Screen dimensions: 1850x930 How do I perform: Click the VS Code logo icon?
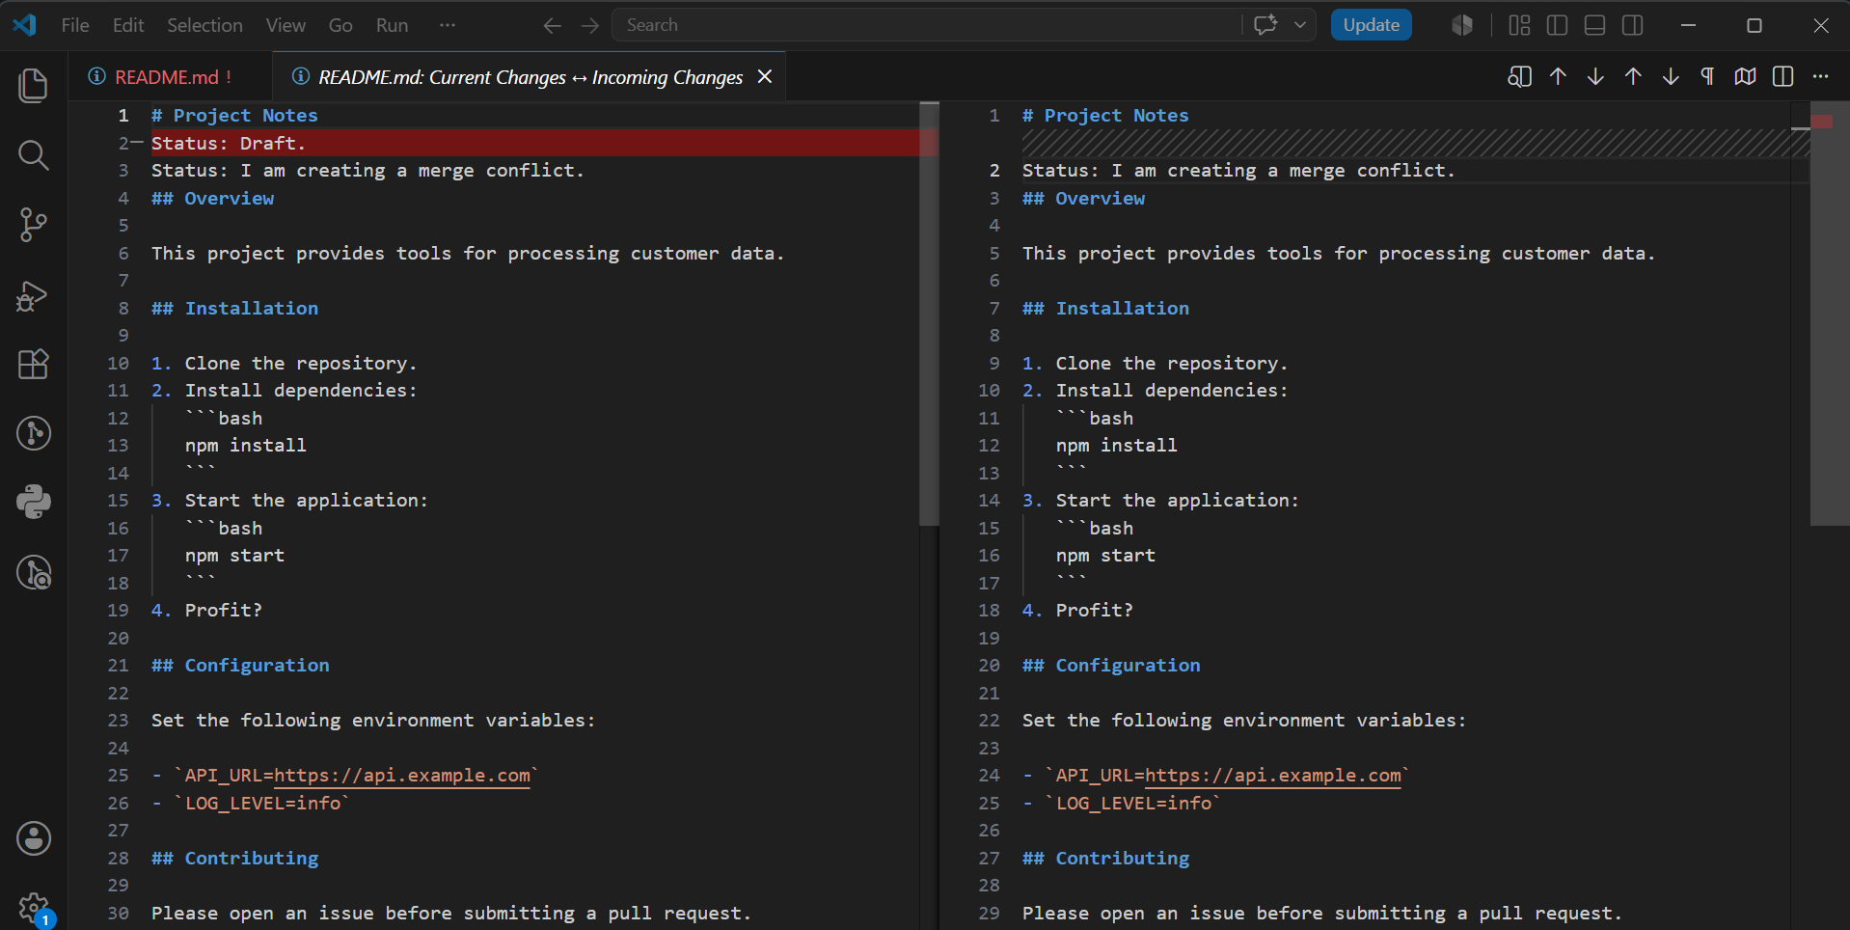tap(25, 25)
